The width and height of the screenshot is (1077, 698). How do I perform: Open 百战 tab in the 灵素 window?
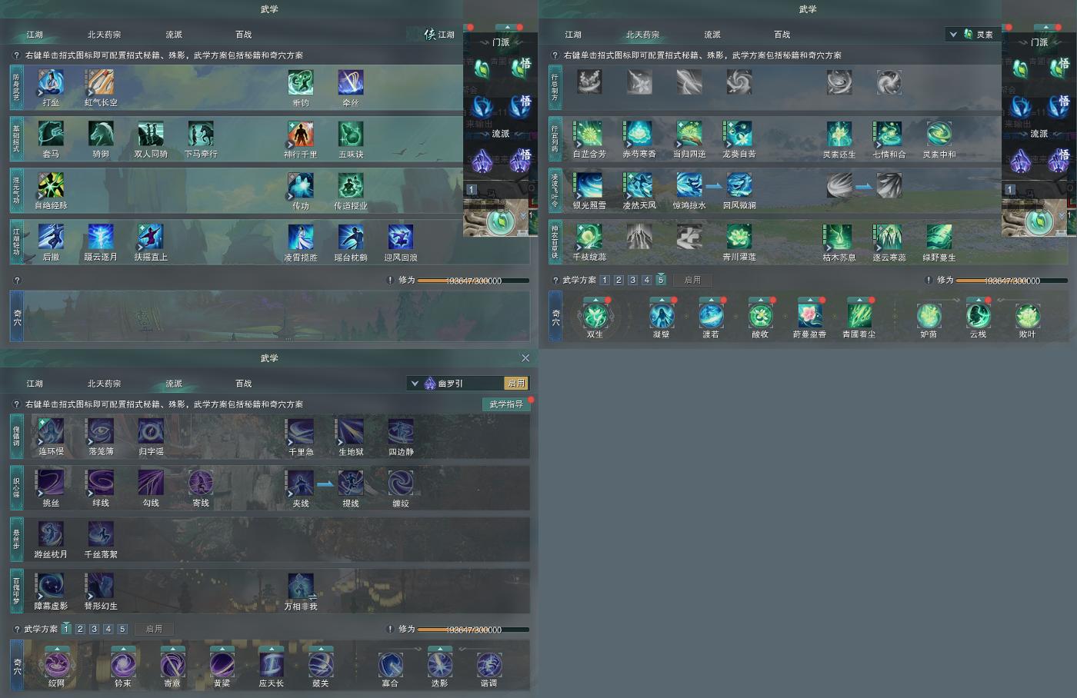click(x=782, y=34)
